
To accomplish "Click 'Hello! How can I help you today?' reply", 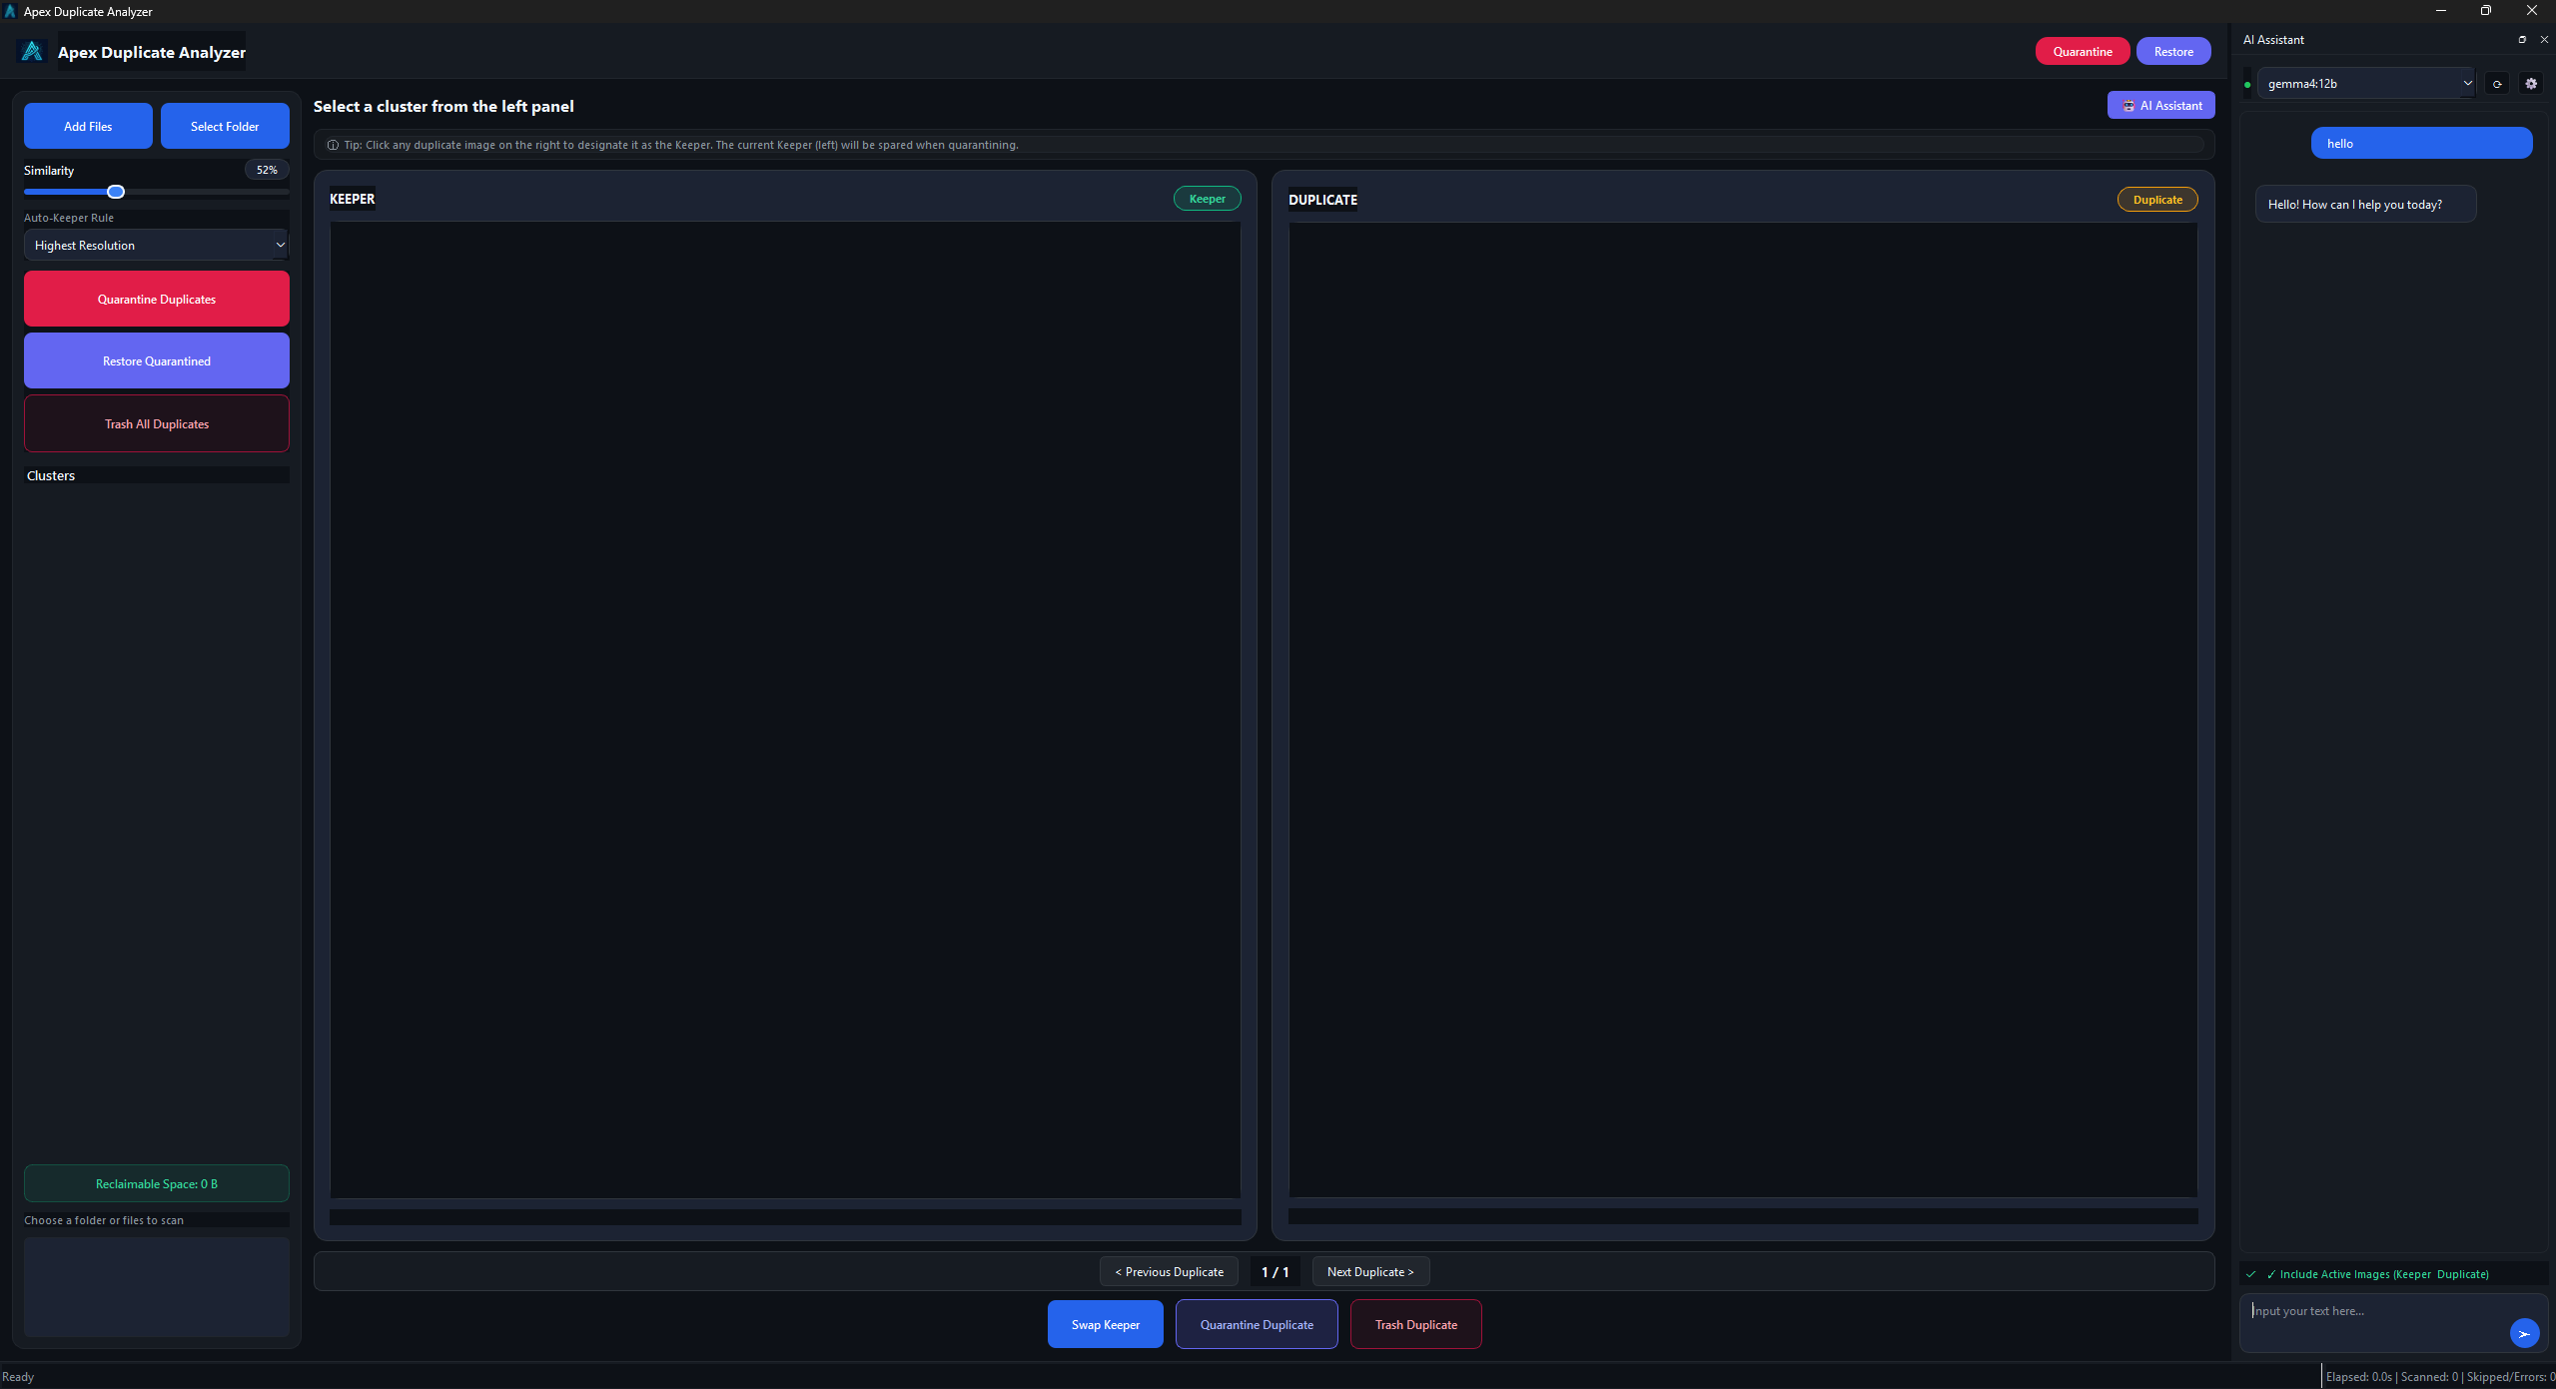I will click(x=2365, y=204).
